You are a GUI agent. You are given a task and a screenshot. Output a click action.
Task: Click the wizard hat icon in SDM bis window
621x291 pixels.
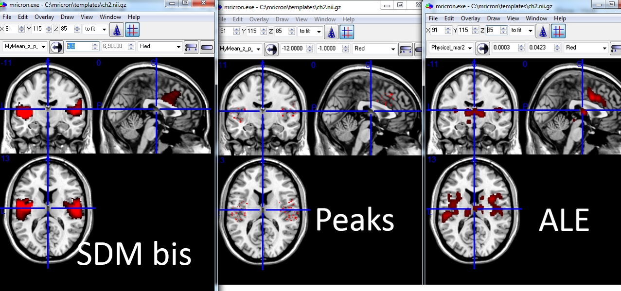117,30
